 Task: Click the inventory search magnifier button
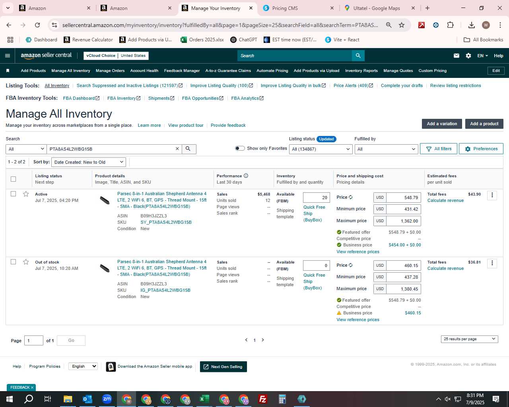188,149
